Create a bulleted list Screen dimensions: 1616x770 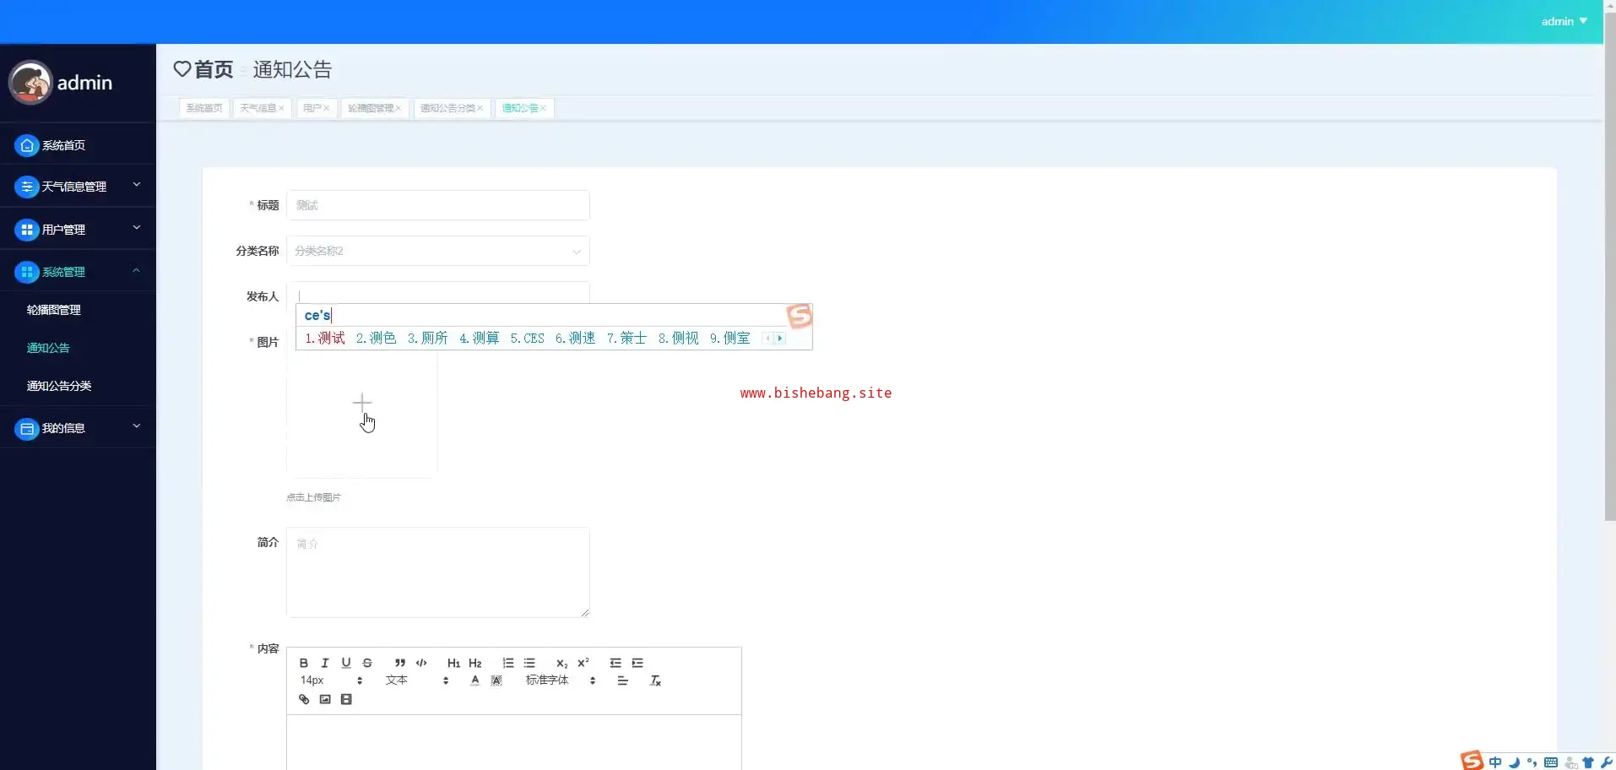[x=529, y=663]
